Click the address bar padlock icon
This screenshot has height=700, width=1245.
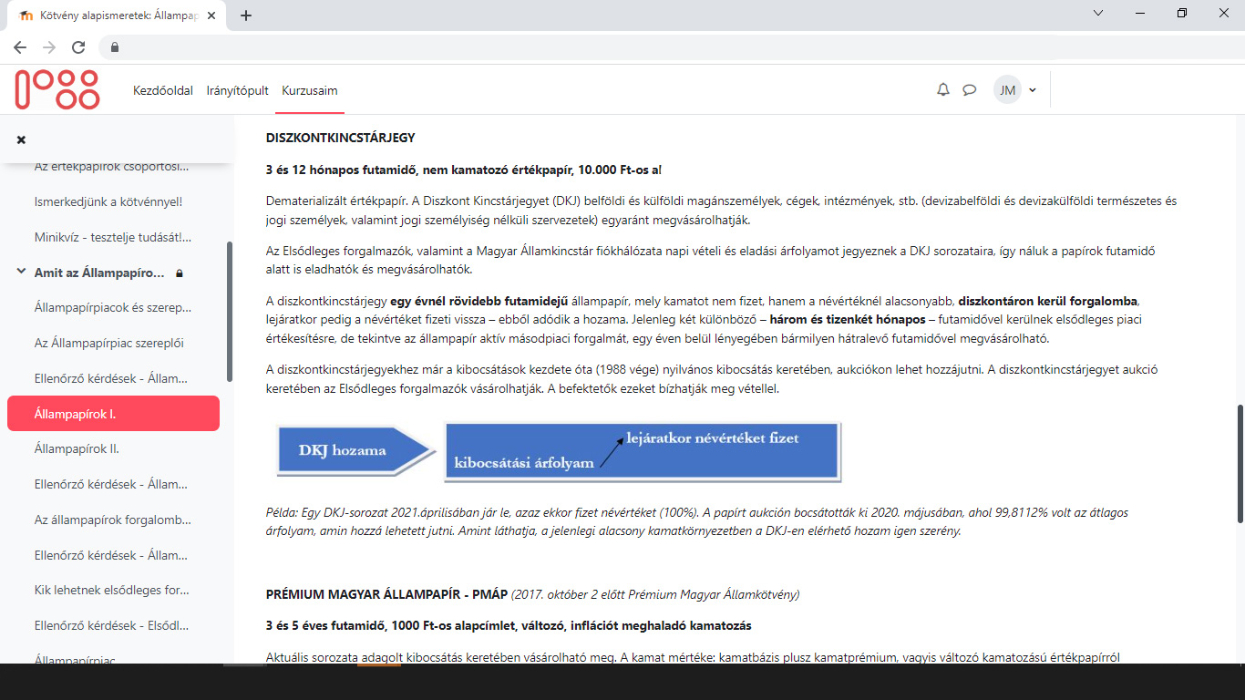[x=115, y=47]
